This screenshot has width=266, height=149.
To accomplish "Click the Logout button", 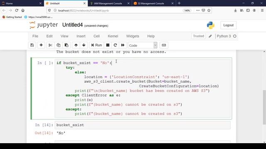I will [x=228, y=25].
